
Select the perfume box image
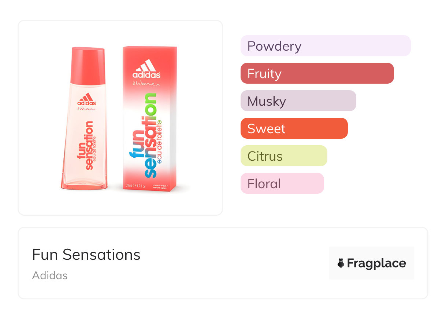(x=149, y=119)
